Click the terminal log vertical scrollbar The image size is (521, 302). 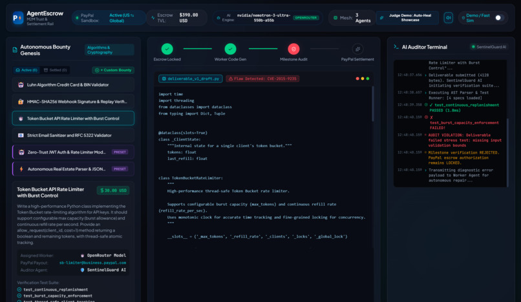[507, 152]
